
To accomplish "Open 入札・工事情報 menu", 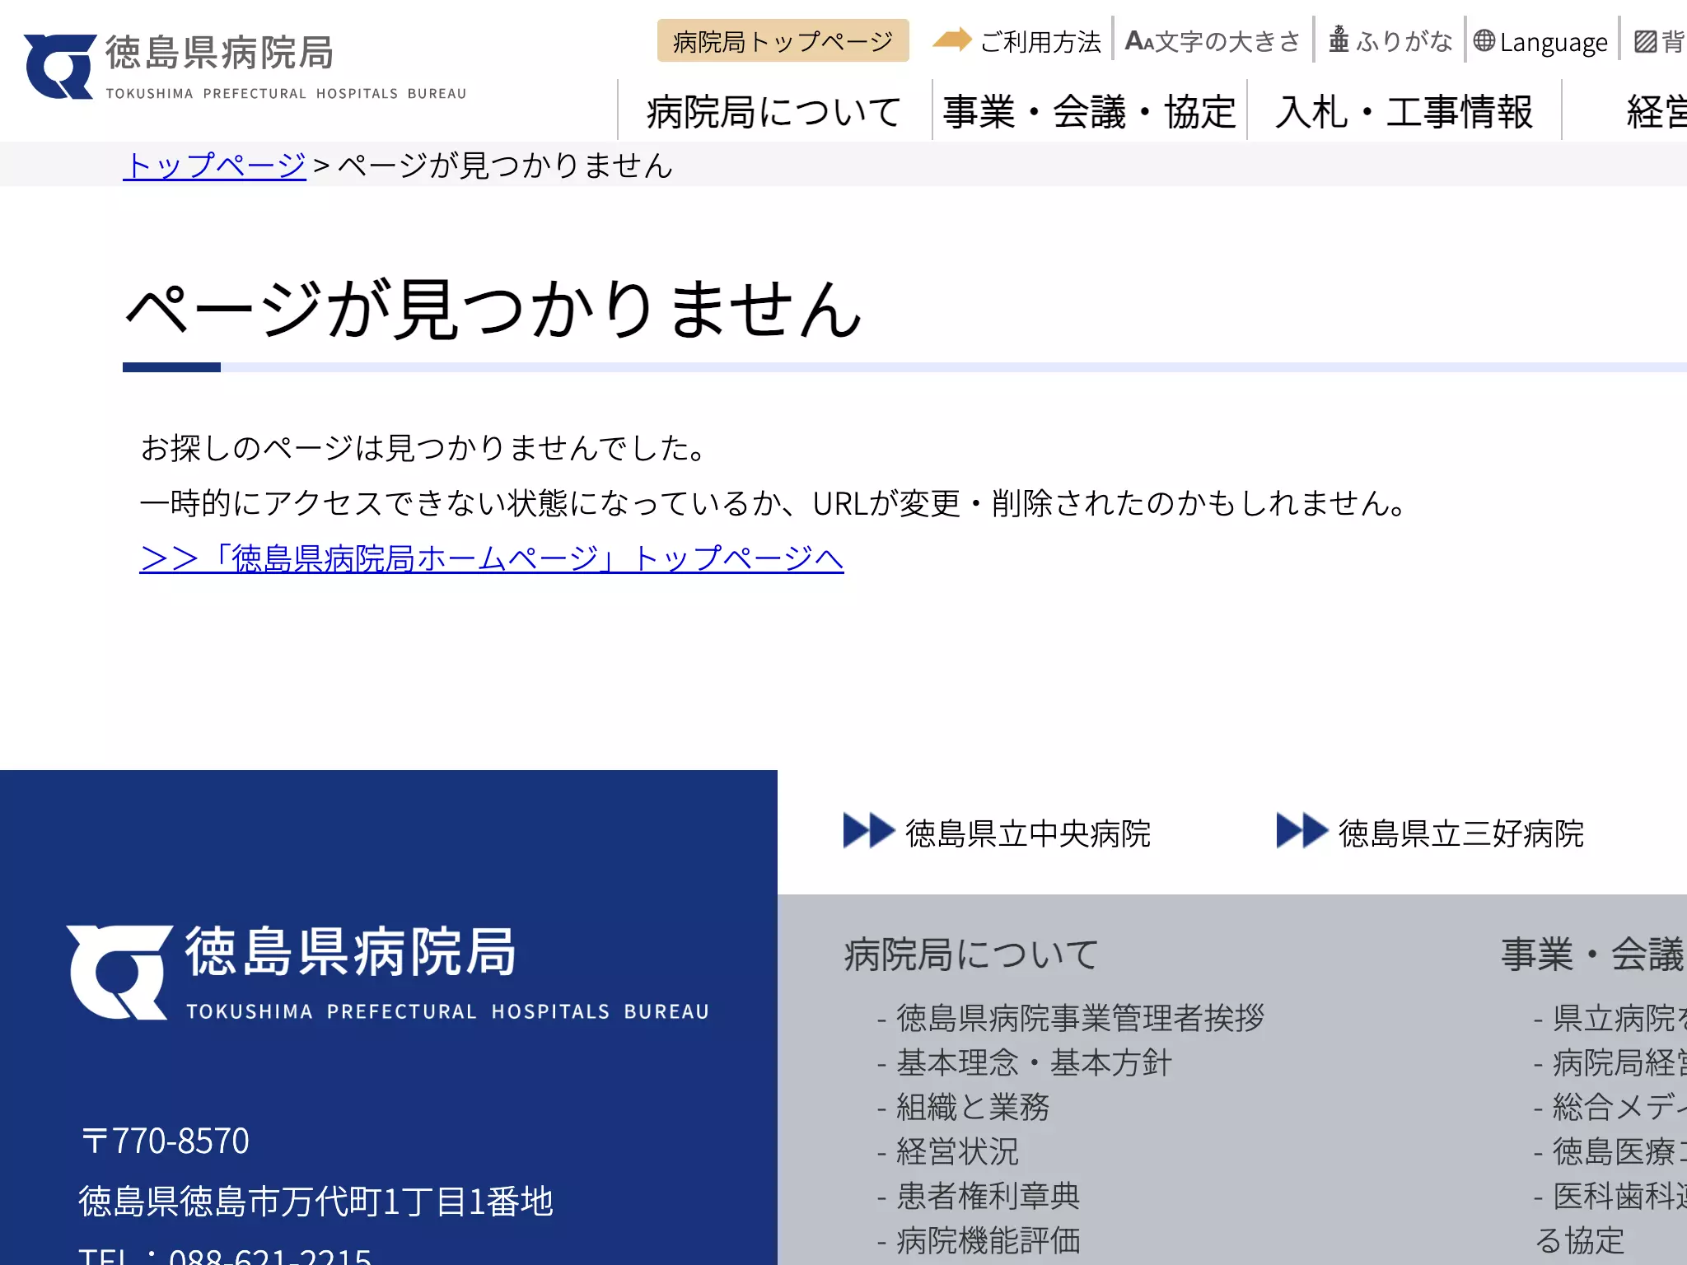I will (x=1404, y=111).
